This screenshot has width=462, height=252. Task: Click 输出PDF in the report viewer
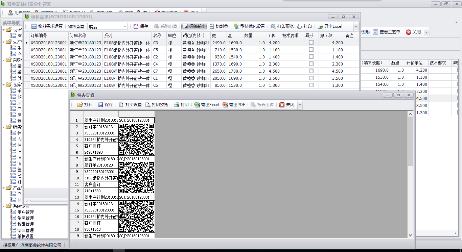(x=234, y=105)
